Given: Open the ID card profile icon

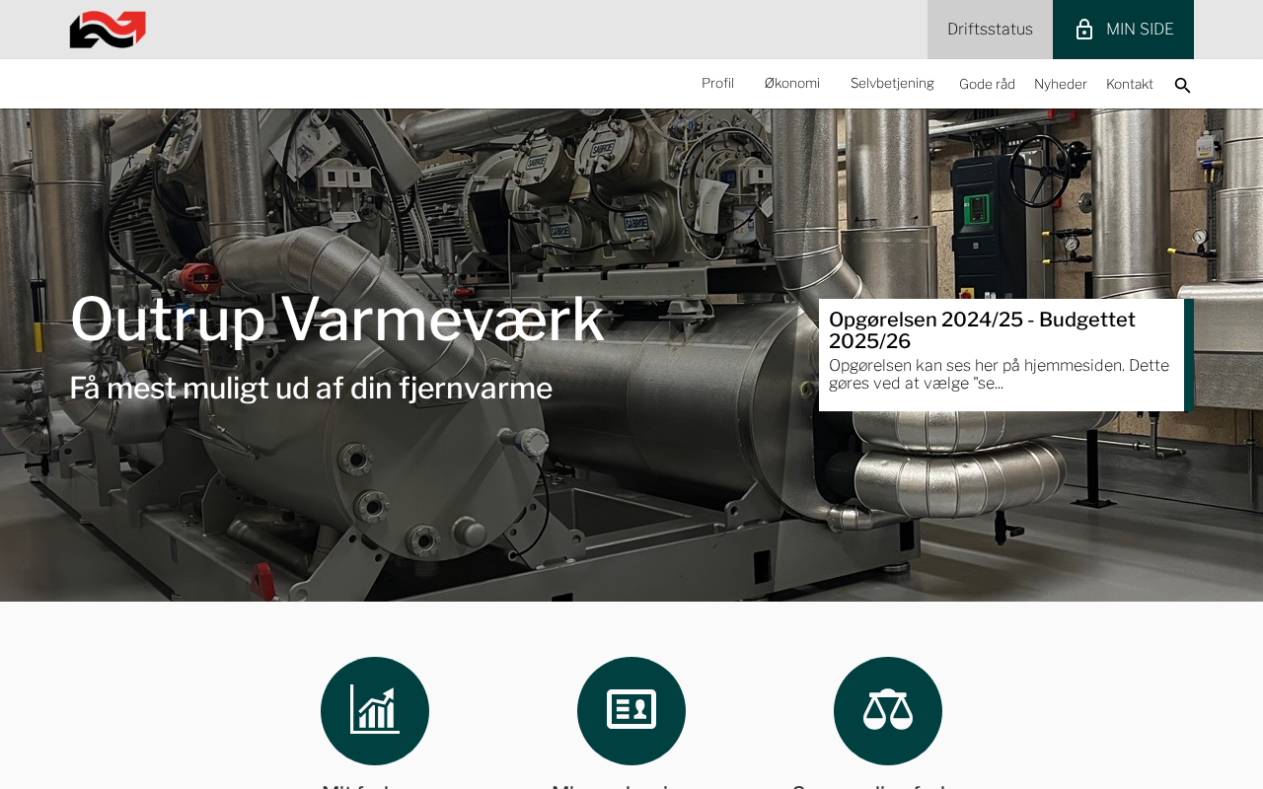Looking at the screenshot, I should coord(631,711).
